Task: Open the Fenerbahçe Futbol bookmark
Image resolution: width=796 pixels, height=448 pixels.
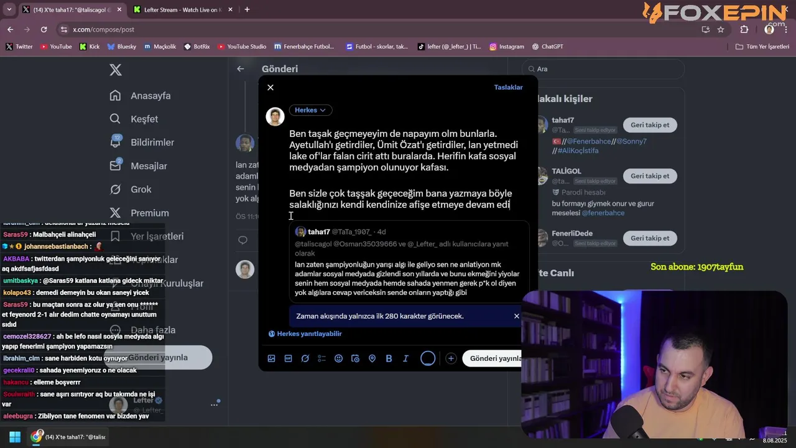Action: (304, 47)
